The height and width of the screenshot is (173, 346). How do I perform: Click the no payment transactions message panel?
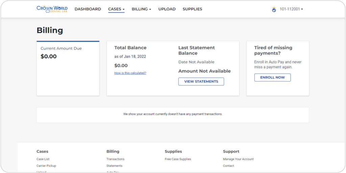(x=173, y=114)
